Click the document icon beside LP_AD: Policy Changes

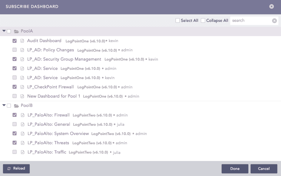pos(22,50)
